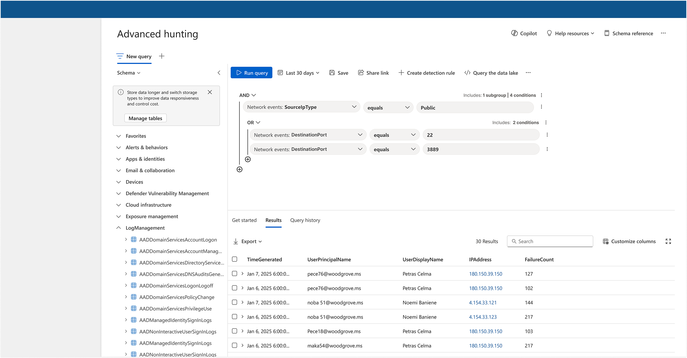Viewport: 687px width, 358px height.
Task: Open IP 180.150.39.150 in the maka54 row
Action: (x=485, y=346)
